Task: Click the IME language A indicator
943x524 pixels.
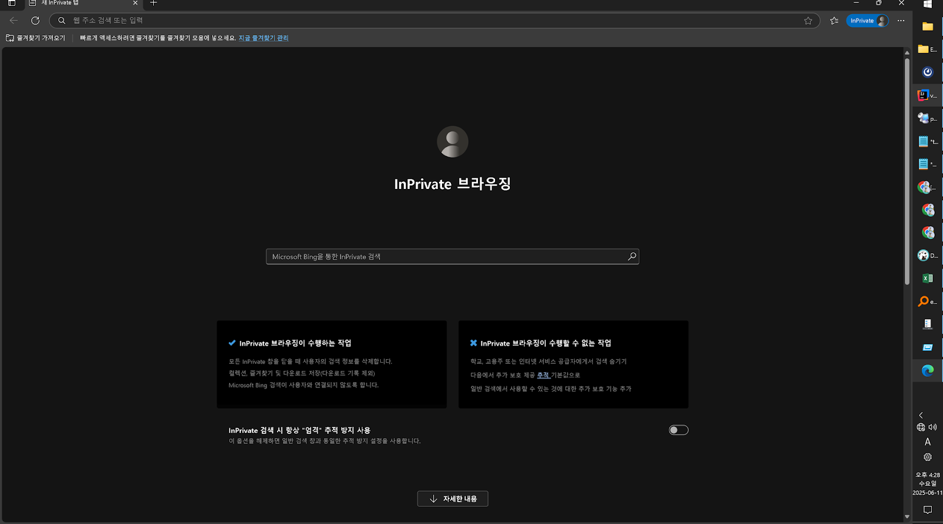Action: click(928, 442)
